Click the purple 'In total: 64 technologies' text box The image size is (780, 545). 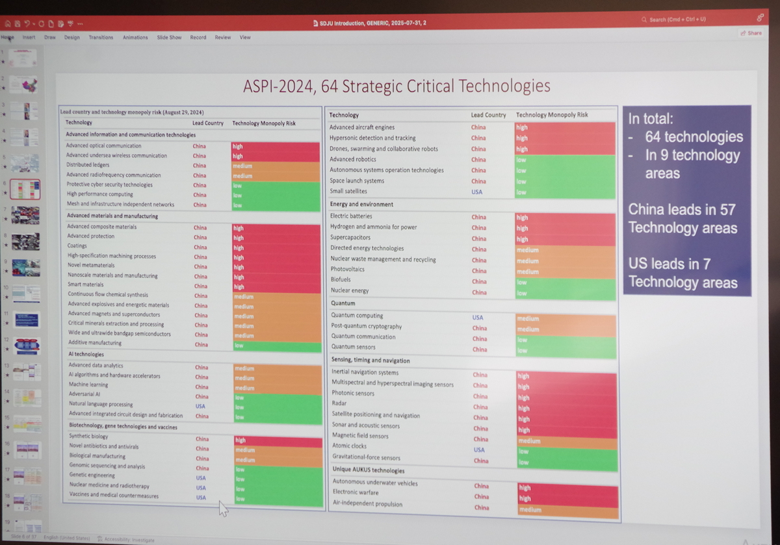click(687, 200)
